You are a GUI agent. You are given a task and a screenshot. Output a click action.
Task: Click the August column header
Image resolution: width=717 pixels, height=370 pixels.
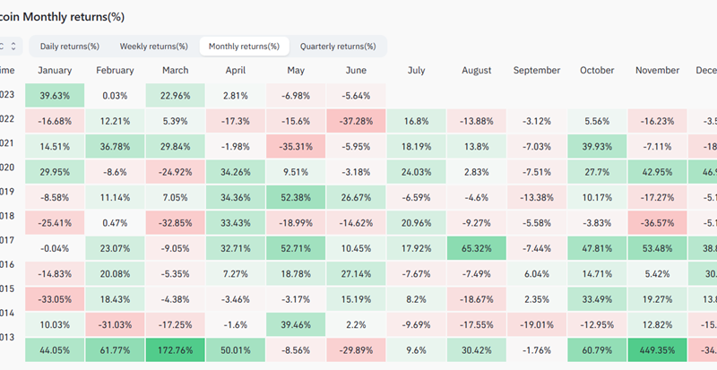click(477, 70)
